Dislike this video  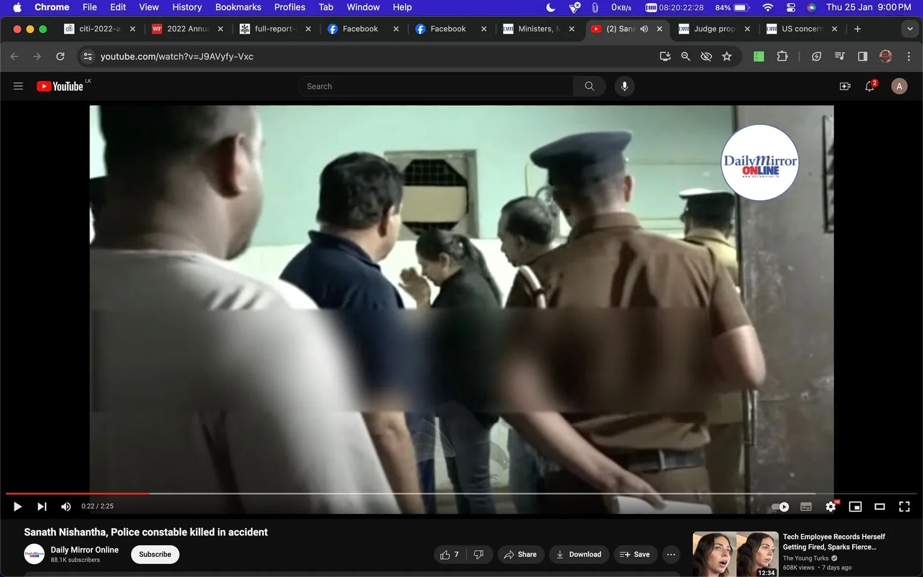click(479, 554)
